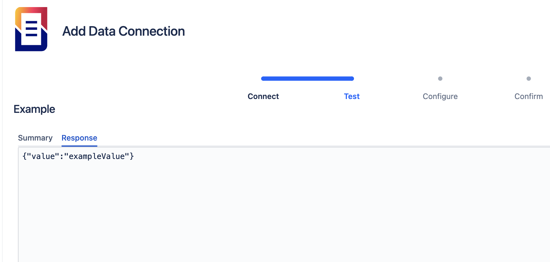Open the Response tab
Screen dimensions: 550x262
click(x=79, y=138)
